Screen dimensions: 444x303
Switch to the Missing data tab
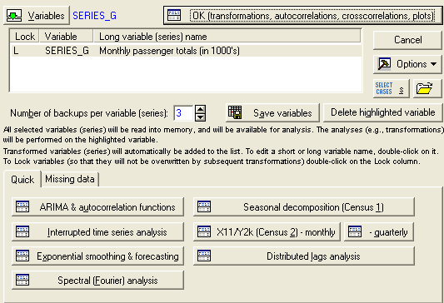70,179
